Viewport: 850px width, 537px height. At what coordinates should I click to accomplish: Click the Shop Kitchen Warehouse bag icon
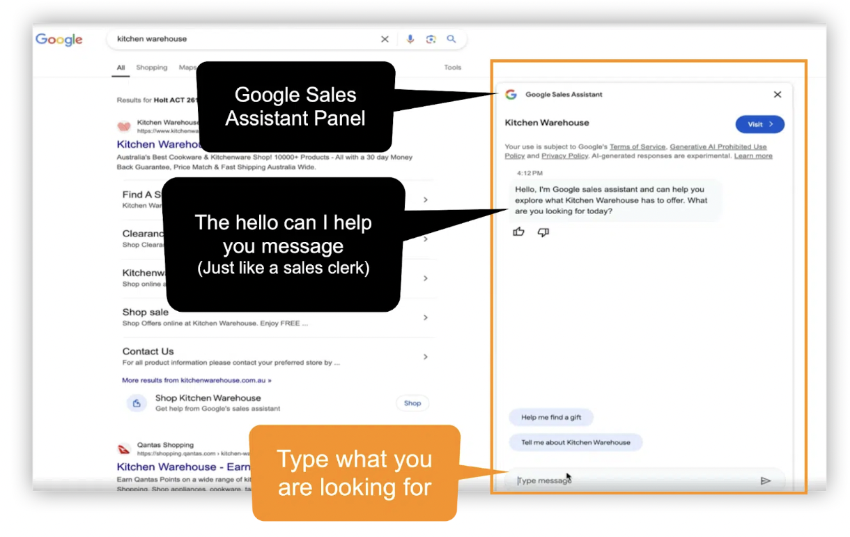(x=137, y=403)
